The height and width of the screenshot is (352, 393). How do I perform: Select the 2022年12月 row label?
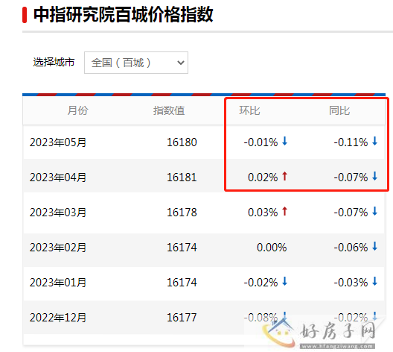(x=58, y=318)
